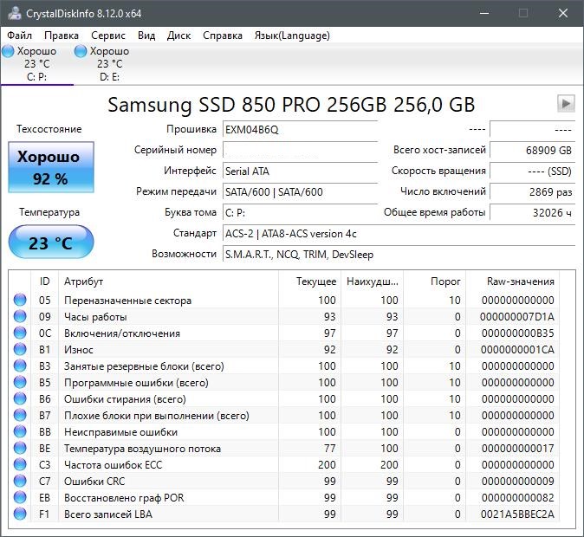Click the CrystalDiskInfo app icon in title bar
This screenshot has width=584, height=537.
pos(15,13)
